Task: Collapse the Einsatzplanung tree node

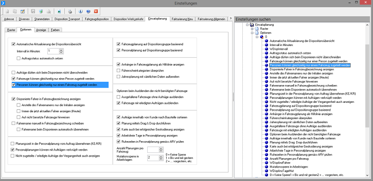Action: click(247, 25)
